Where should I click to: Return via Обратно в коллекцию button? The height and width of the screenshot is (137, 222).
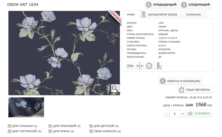pos(180,81)
